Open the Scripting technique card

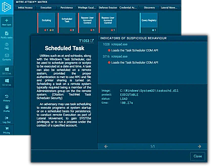click(x=46, y=23)
